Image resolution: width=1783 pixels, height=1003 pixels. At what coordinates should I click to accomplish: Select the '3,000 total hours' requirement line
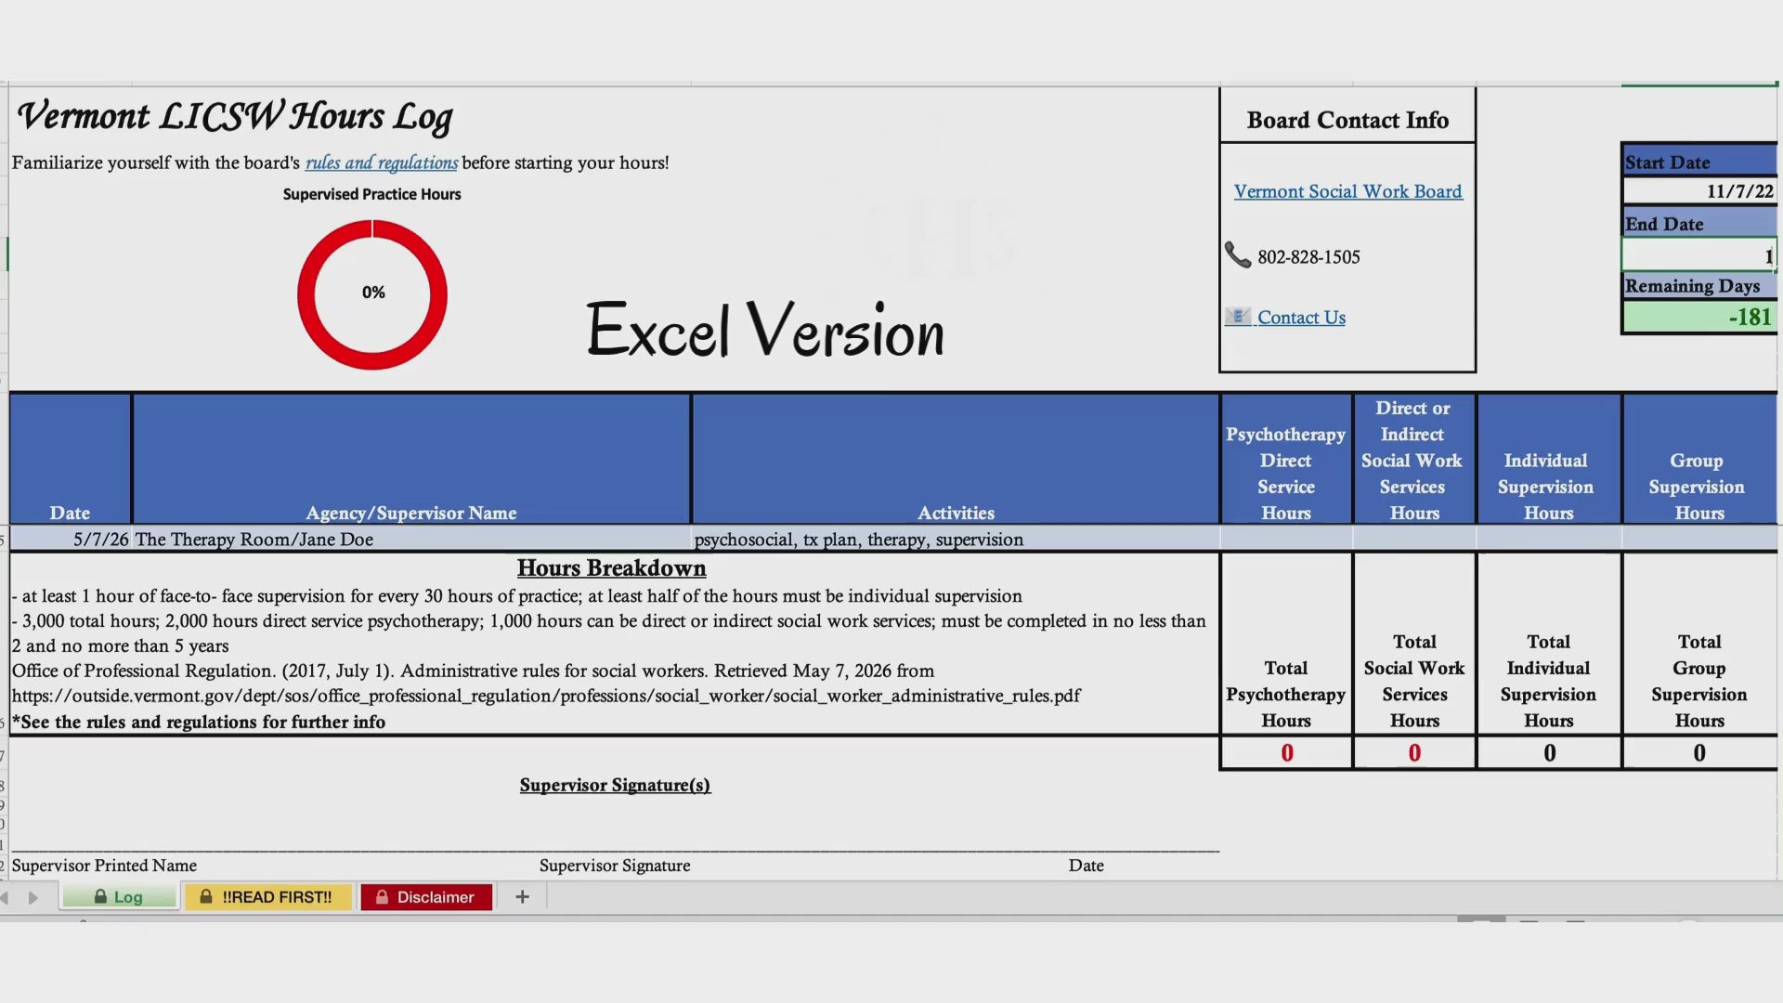(x=609, y=621)
